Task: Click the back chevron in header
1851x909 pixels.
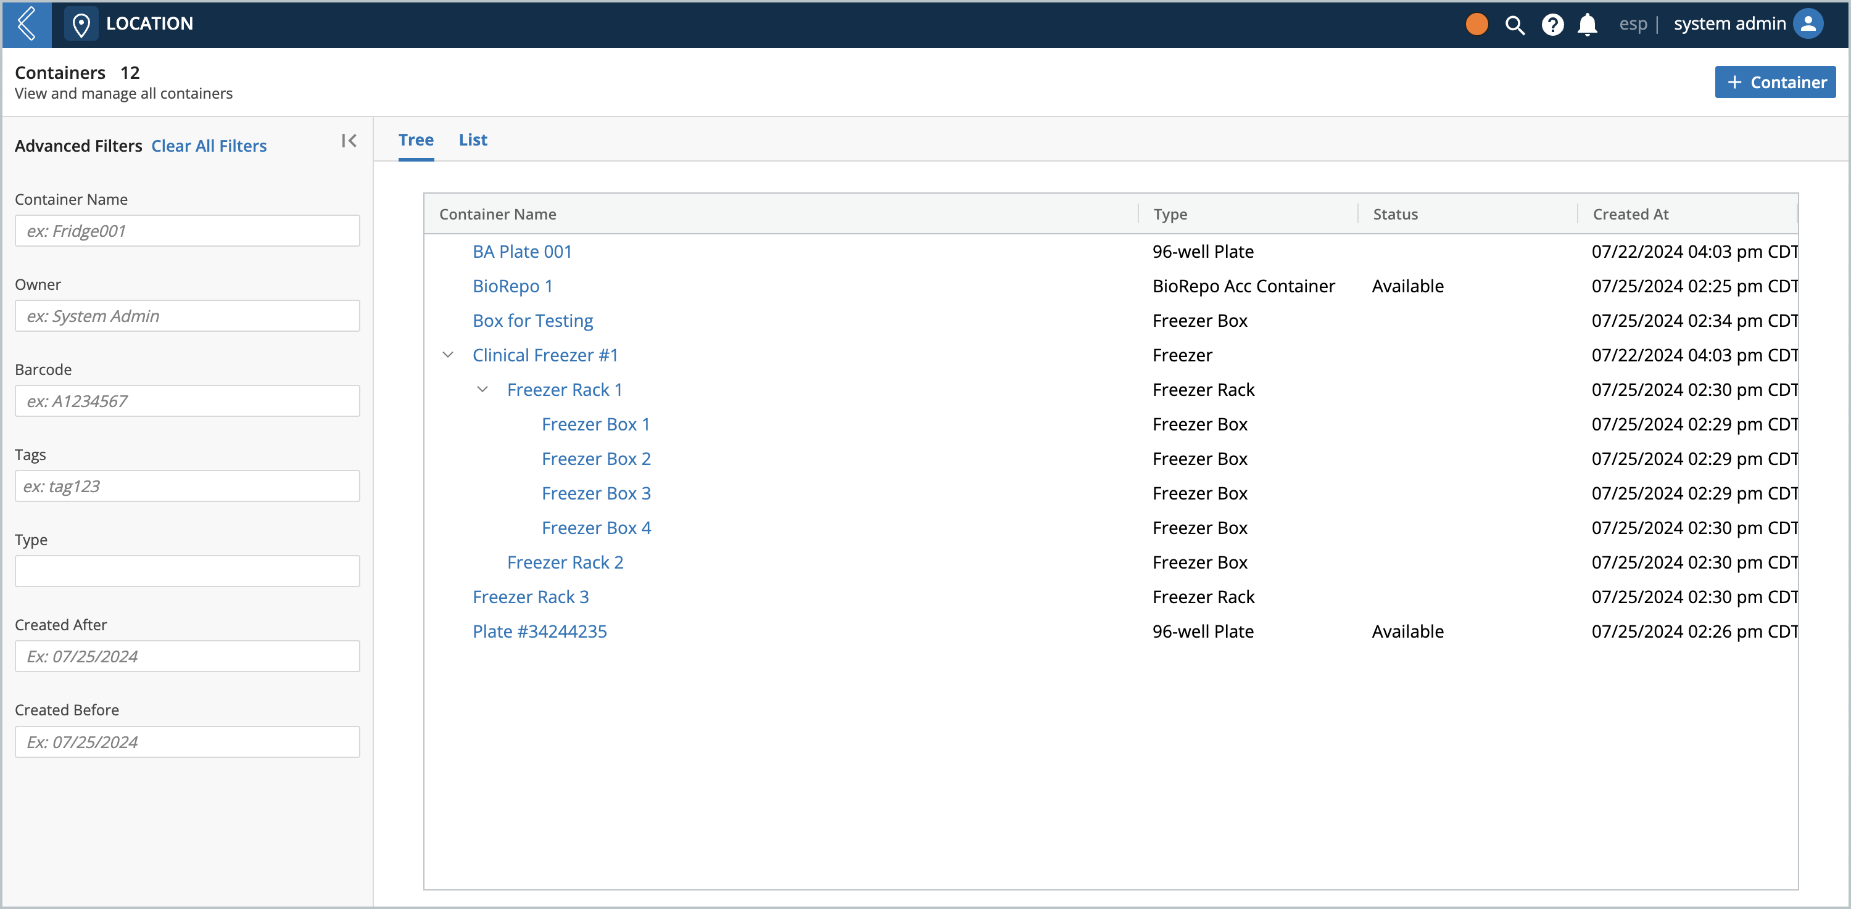Action: (27, 23)
